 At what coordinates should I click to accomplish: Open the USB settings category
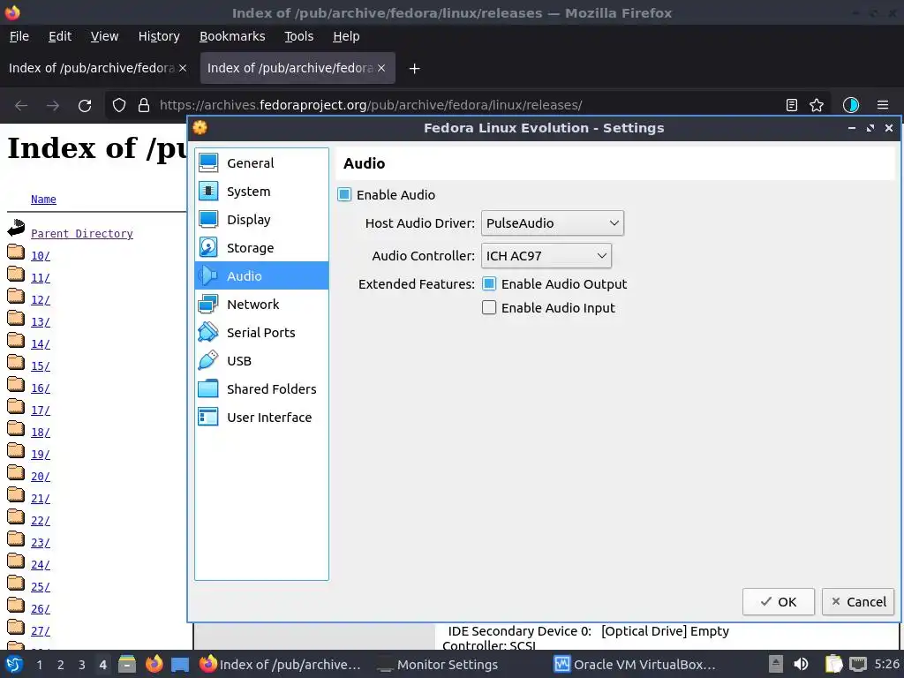pyautogui.click(x=261, y=361)
